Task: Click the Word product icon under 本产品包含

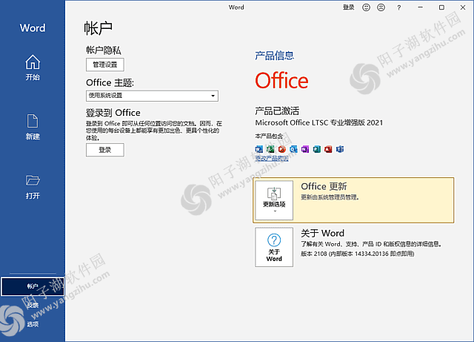Action: (x=258, y=149)
